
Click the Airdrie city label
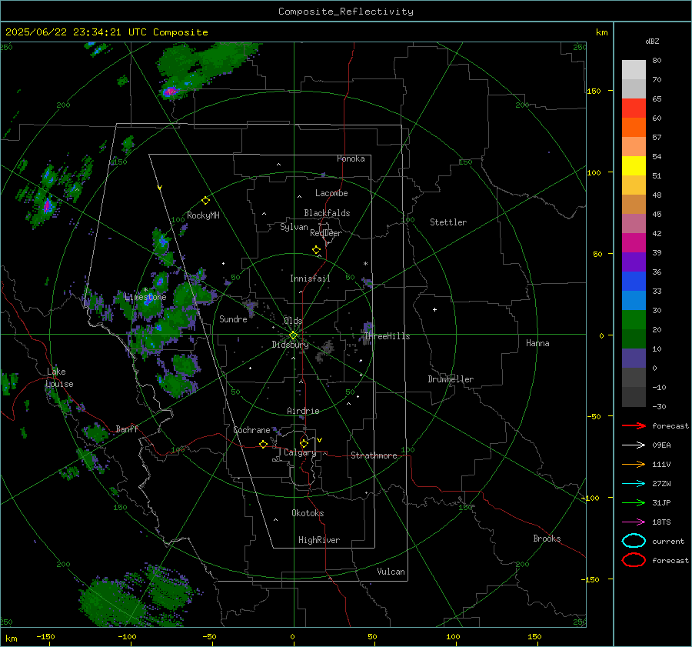pyautogui.click(x=303, y=411)
